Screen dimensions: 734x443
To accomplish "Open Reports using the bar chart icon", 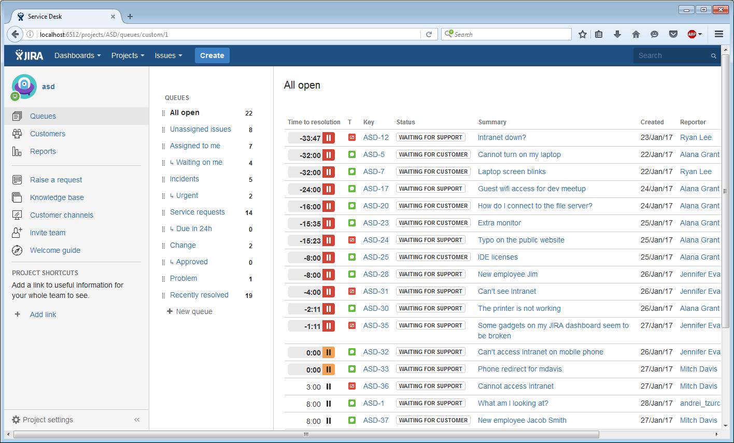I will (x=17, y=151).
